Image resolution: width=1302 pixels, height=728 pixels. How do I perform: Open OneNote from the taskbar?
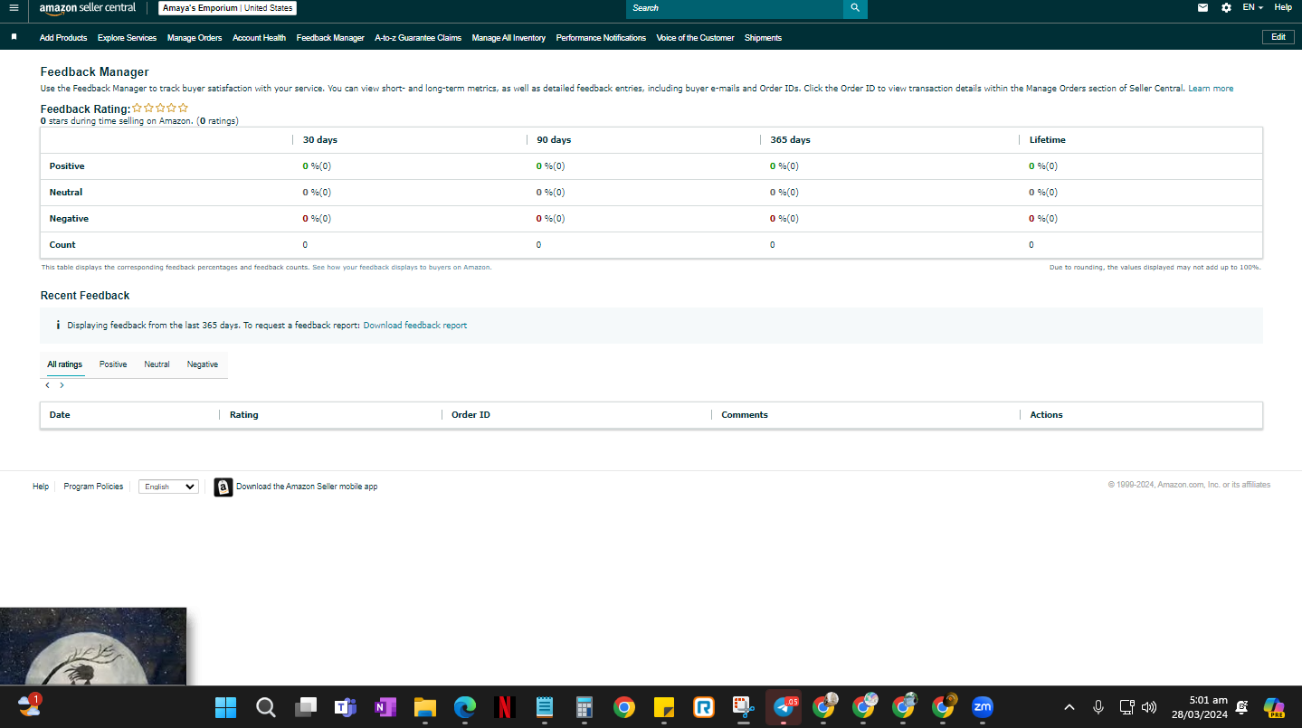[x=385, y=707]
